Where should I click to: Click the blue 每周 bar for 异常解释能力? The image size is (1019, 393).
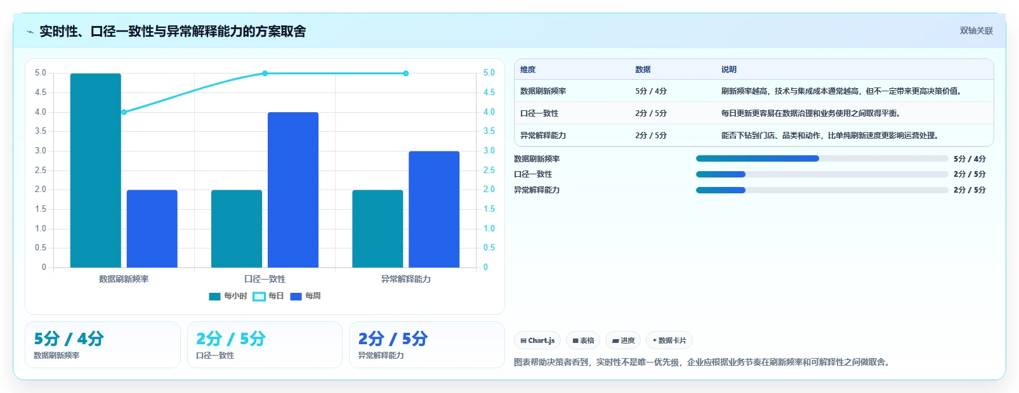434,209
